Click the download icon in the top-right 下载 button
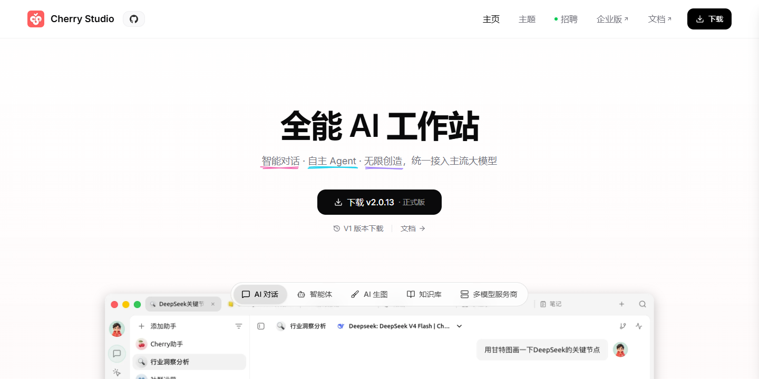759x379 pixels. click(x=700, y=19)
